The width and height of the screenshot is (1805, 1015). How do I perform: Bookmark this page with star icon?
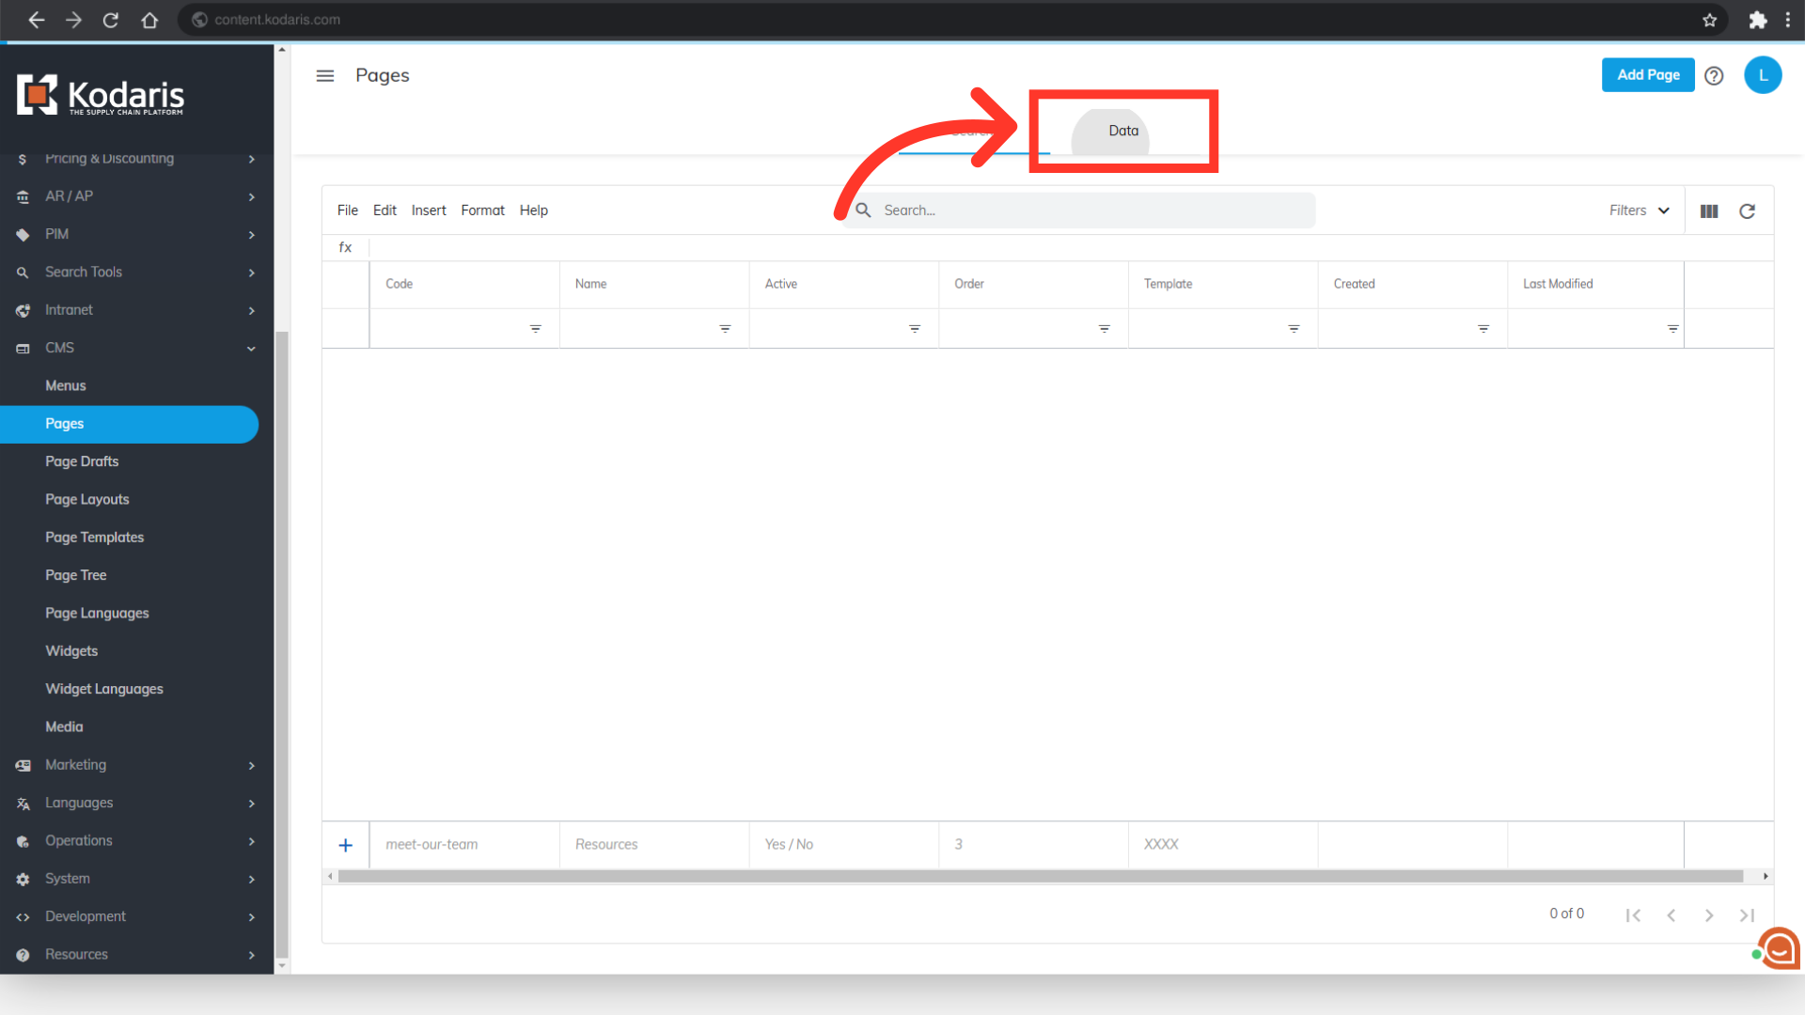coord(1709,20)
